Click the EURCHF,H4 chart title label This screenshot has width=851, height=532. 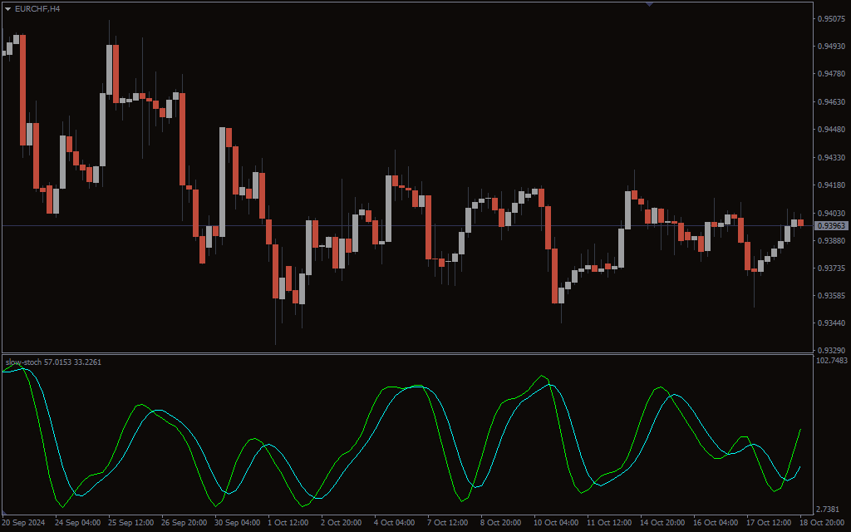pos(37,8)
